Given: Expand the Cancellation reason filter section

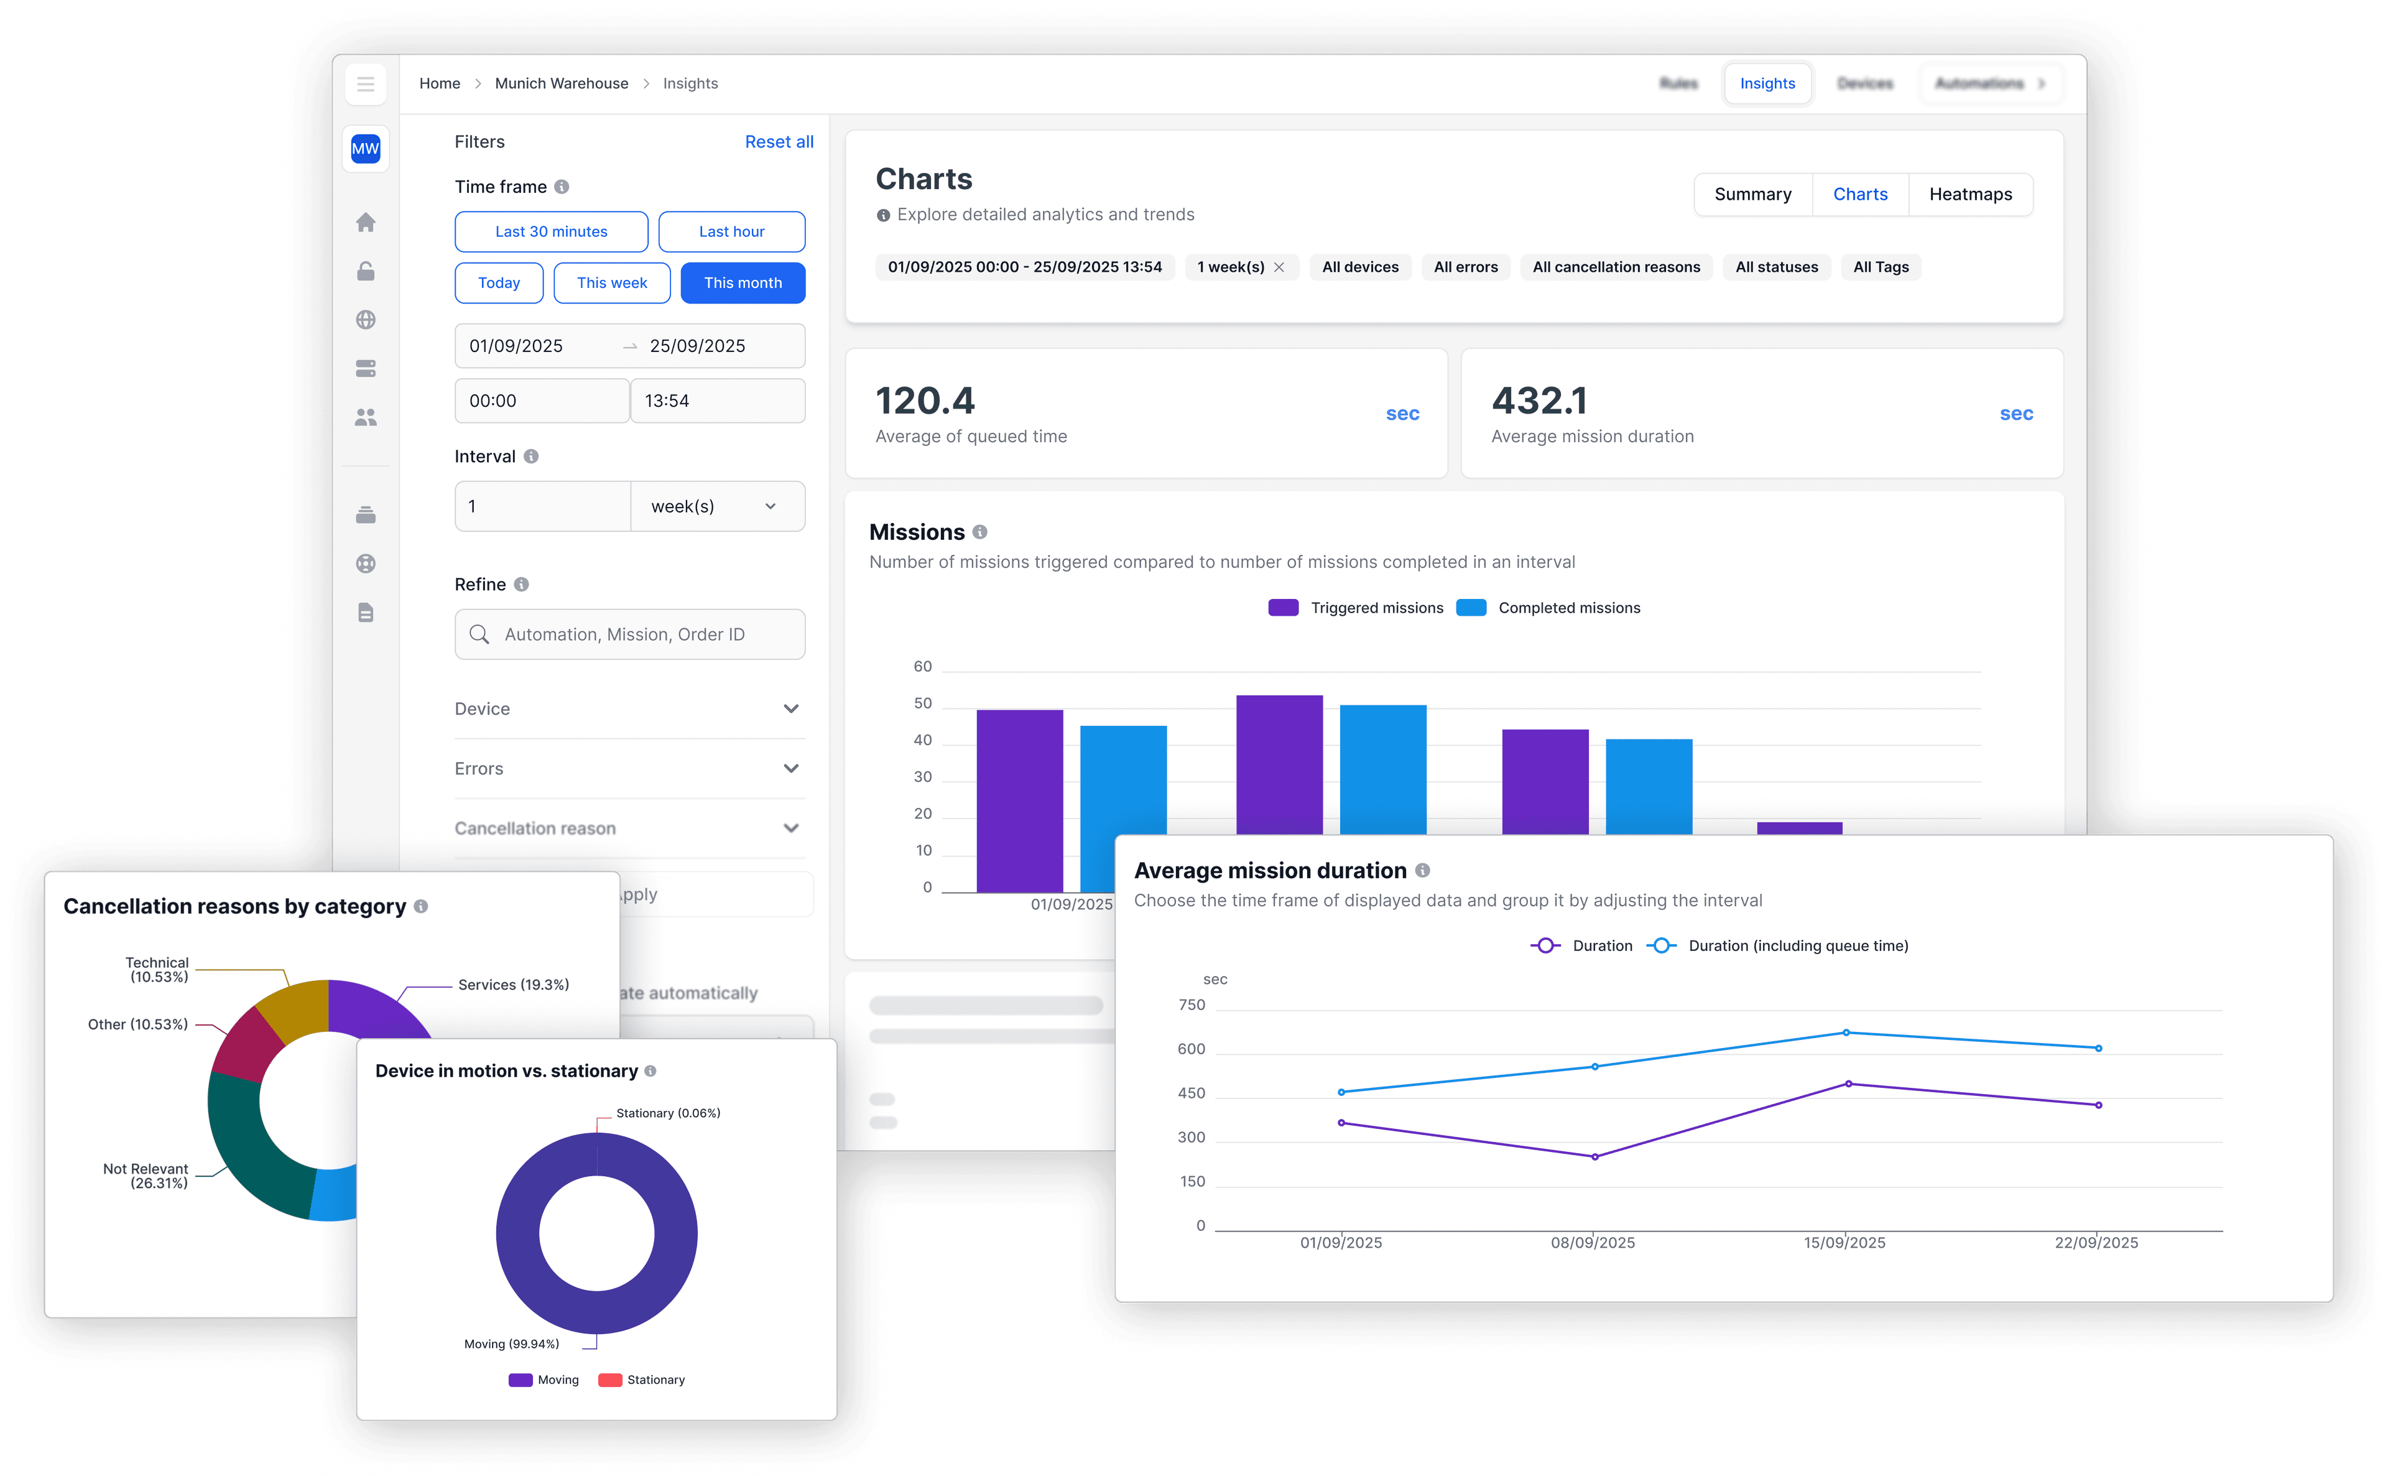Looking at the screenshot, I should tap(629, 828).
